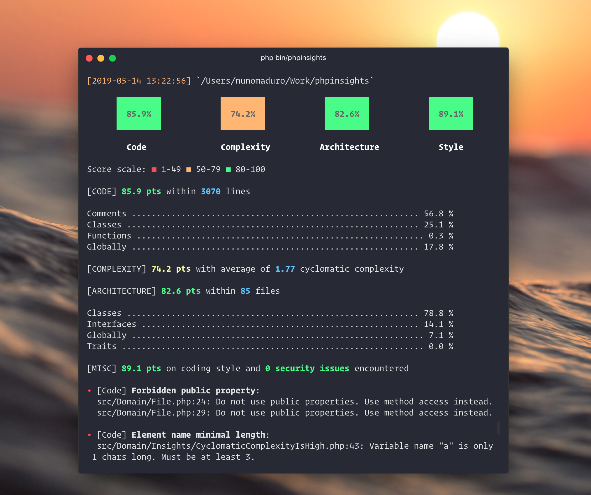Screen dimensions: 591x495
Task: Maximize the terminal with the green button
Action: [112, 58]
